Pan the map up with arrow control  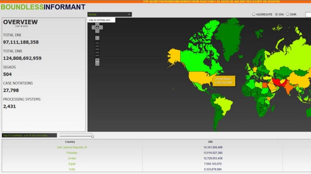click(97, 24)
